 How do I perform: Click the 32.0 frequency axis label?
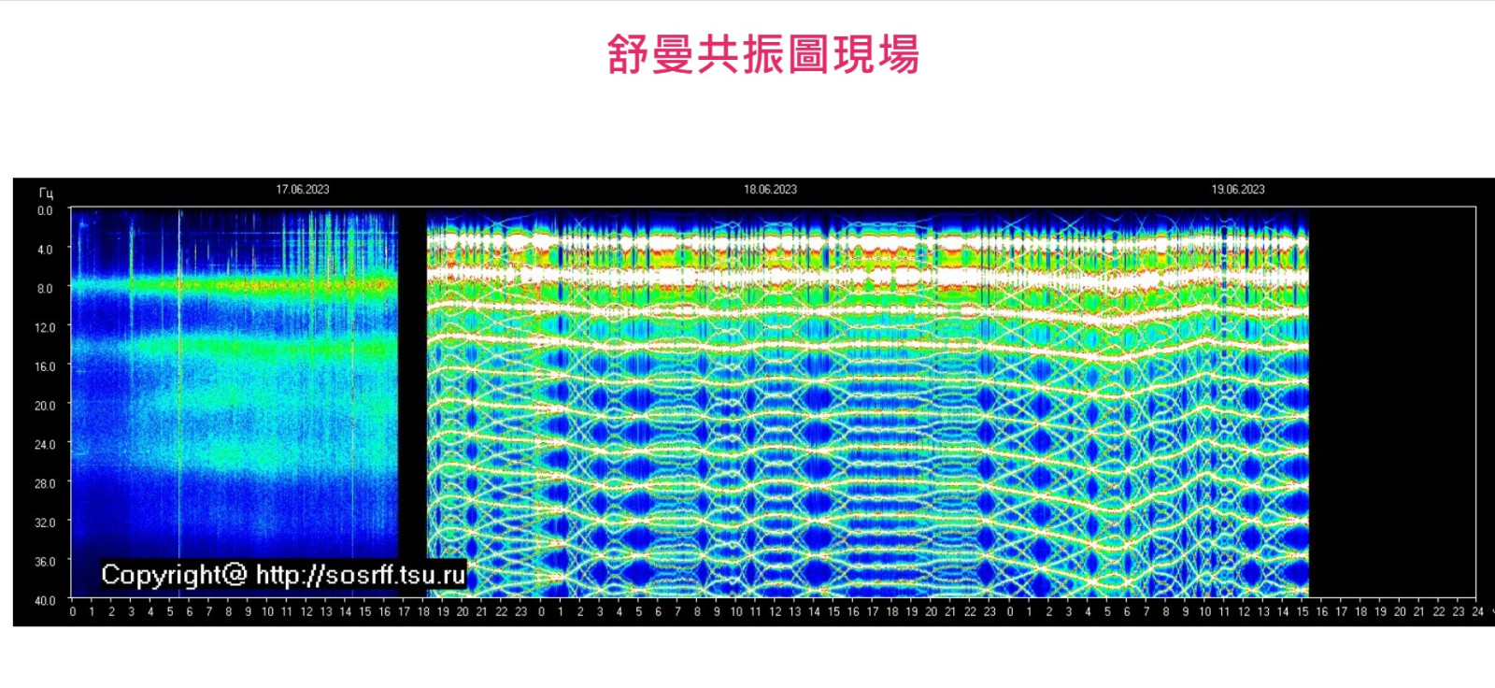point(45,523)
